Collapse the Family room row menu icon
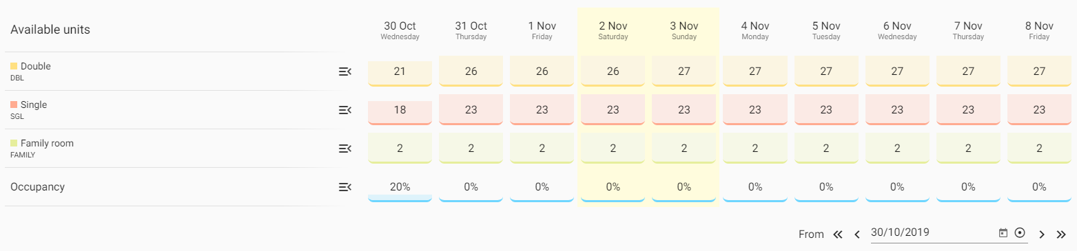The height and width of the screenshot is (251, 1077). click(x=345, y=149)
